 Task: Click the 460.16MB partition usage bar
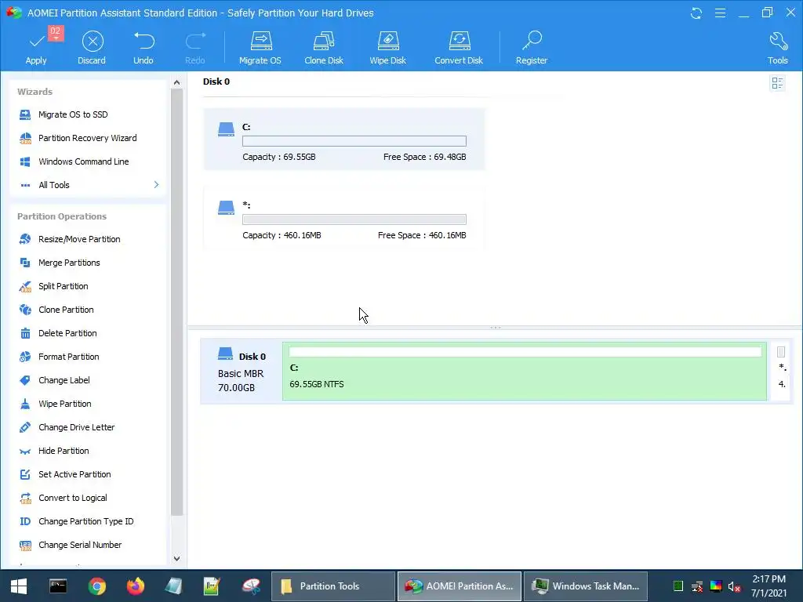(x=354, y=219)
